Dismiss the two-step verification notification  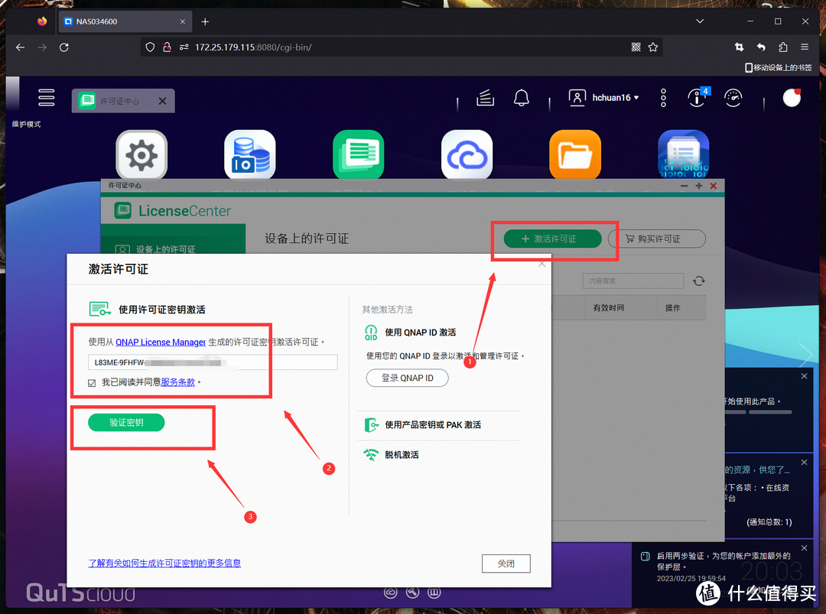point(804,548)
